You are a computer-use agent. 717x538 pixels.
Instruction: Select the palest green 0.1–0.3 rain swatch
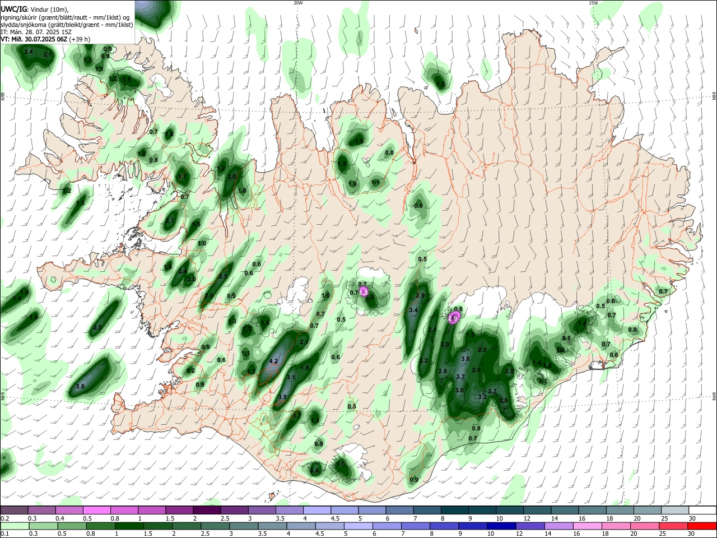pos(15,526)
